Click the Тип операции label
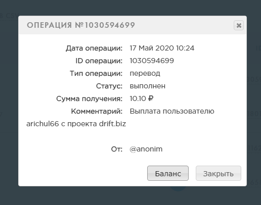 96,74
